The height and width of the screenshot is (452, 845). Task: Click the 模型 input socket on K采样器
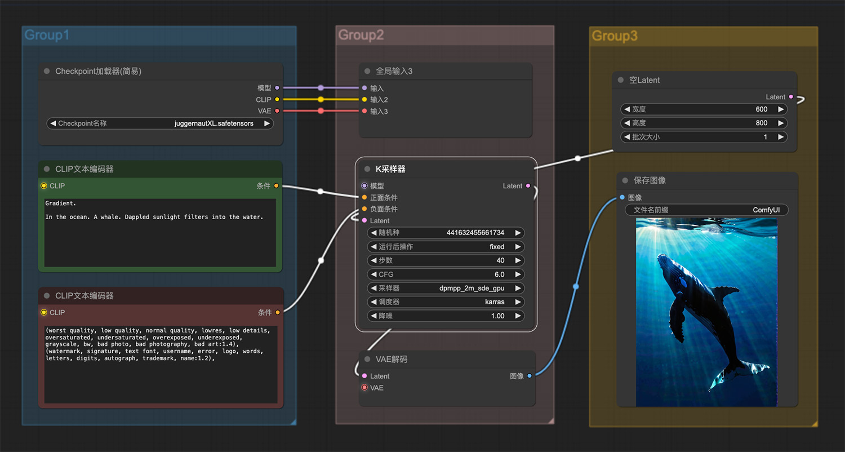[364, 185]
